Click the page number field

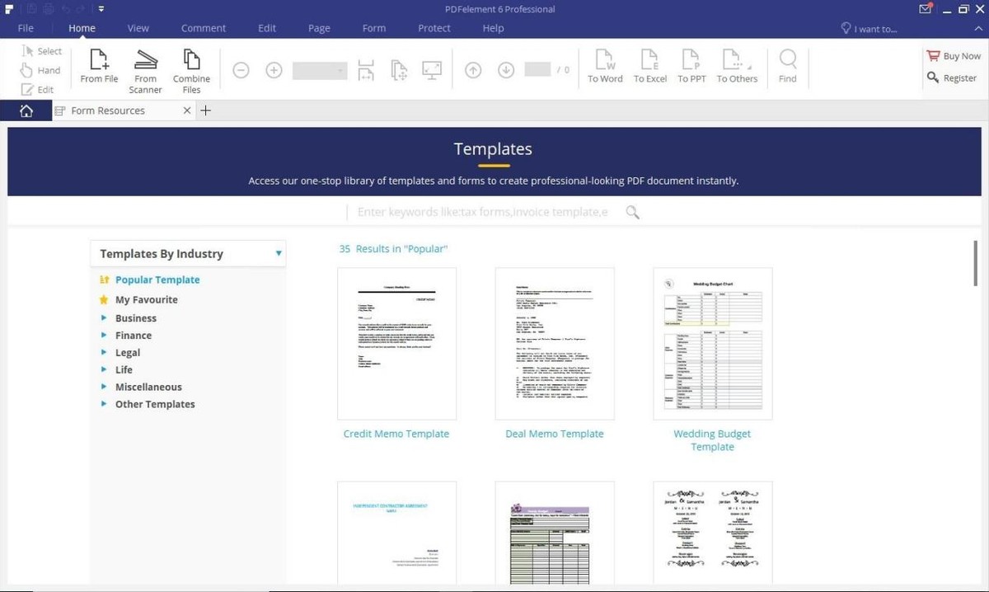(x=537, y=70)
